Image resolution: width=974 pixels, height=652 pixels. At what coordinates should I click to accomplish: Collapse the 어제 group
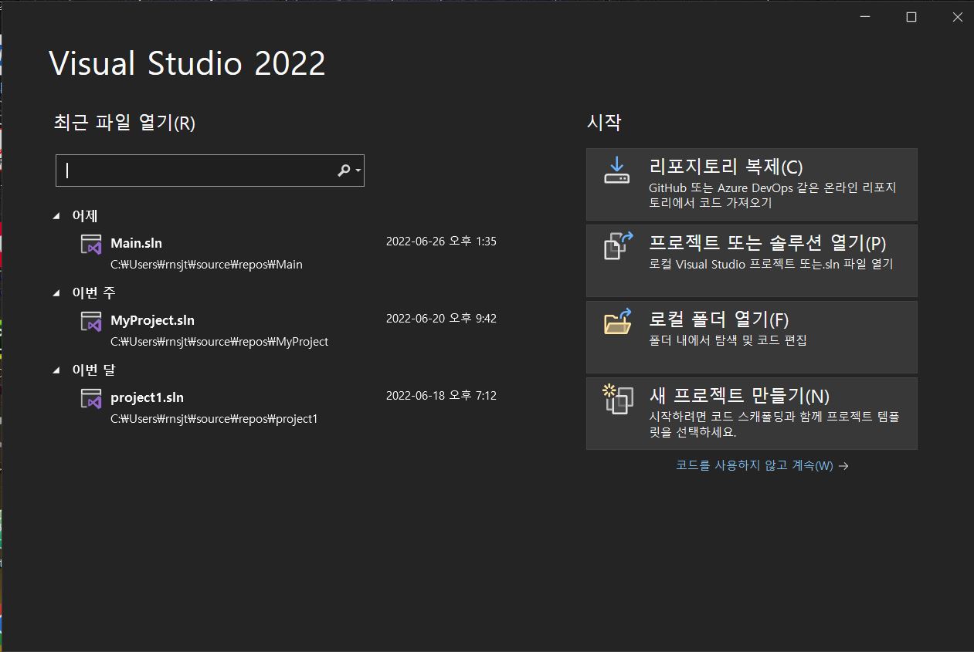tap(56, 217)
